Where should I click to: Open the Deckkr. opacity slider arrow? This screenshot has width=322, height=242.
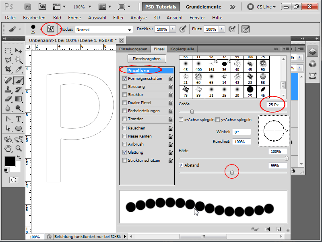point(173,29)
